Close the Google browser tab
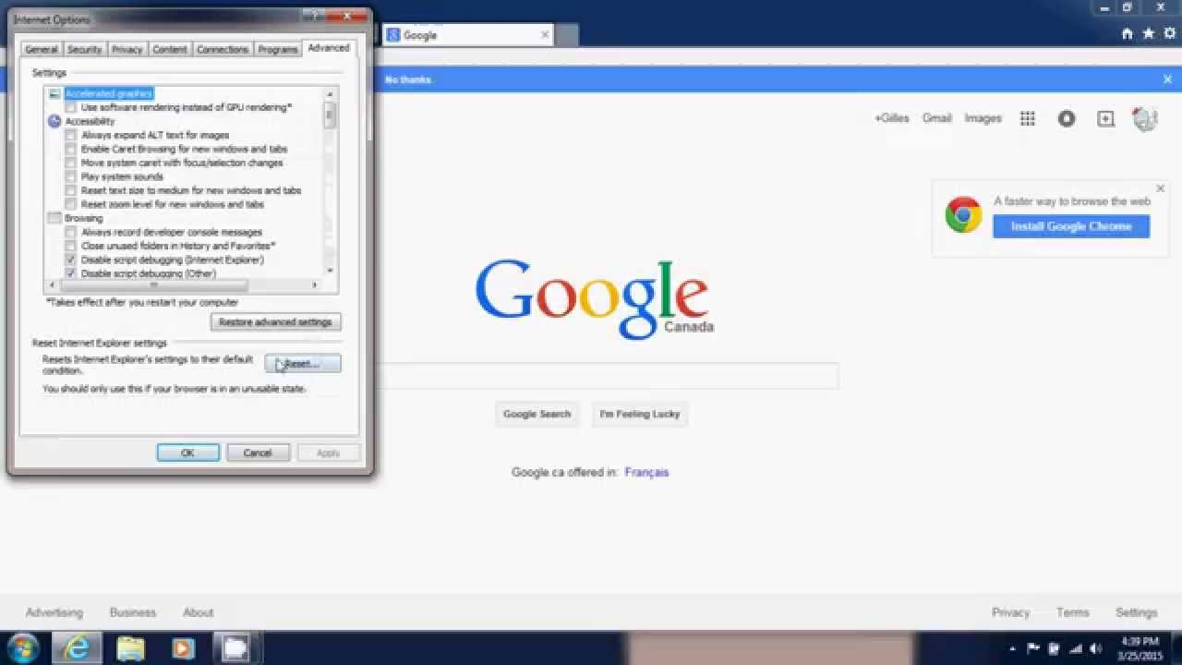The image size is (1182, 665). point(545,35)
